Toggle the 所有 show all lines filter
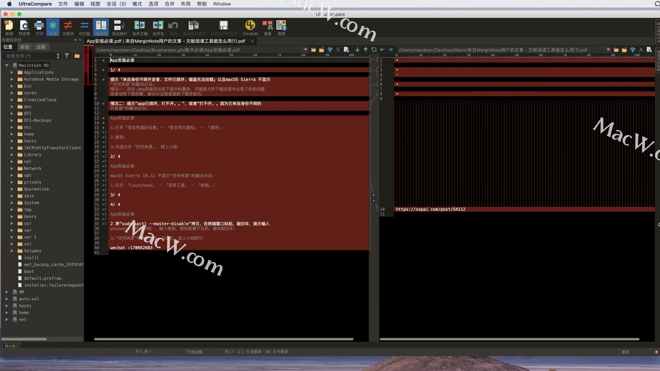 coord(53,27)
